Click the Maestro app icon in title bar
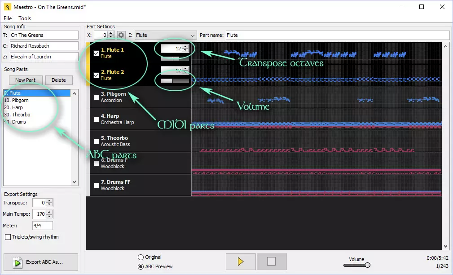453x275 pixels. pos(7,7)
